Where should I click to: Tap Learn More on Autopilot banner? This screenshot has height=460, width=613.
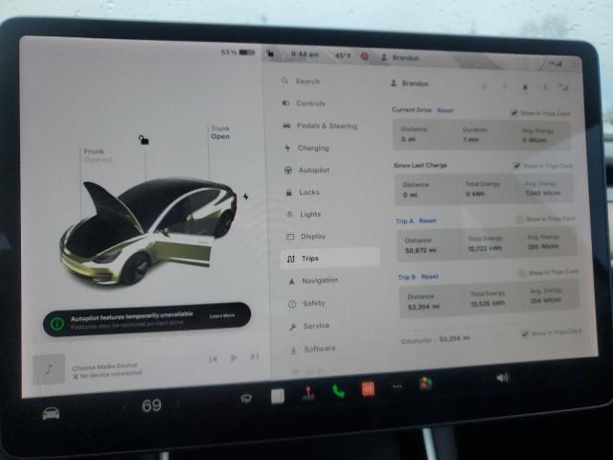[x=222, y=315]
